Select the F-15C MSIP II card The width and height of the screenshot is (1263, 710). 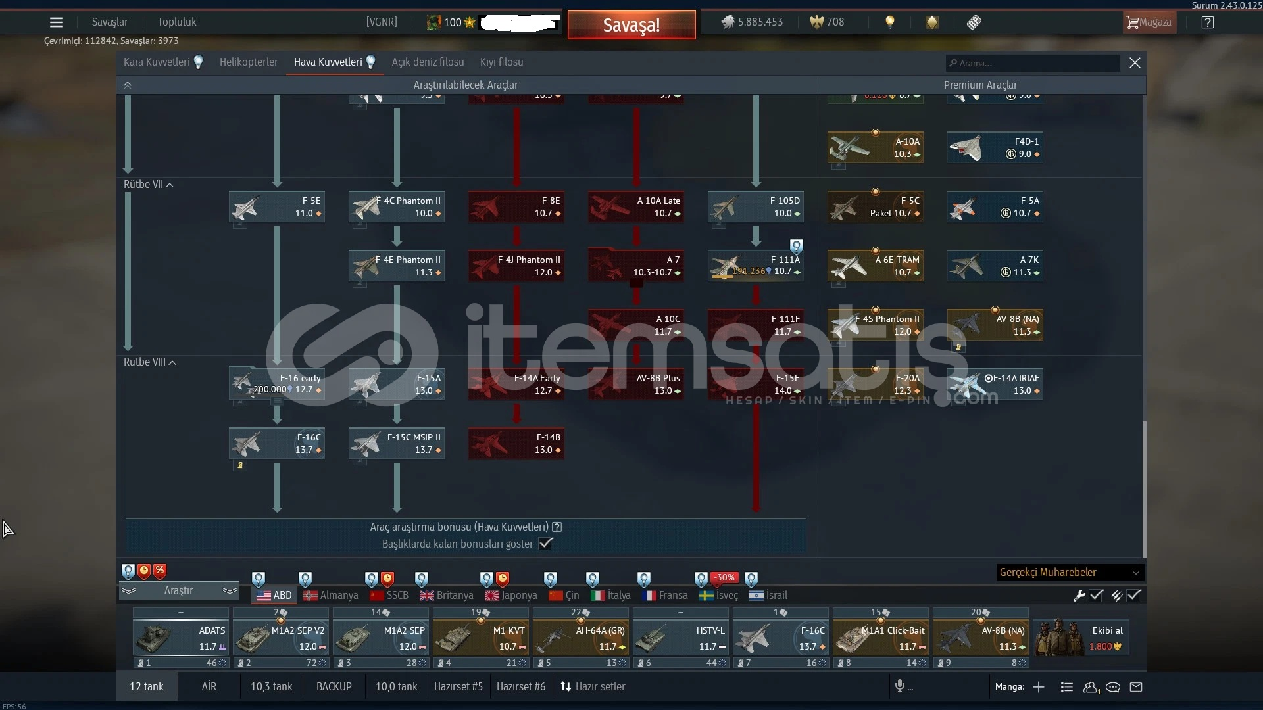[x=397, y=443]
